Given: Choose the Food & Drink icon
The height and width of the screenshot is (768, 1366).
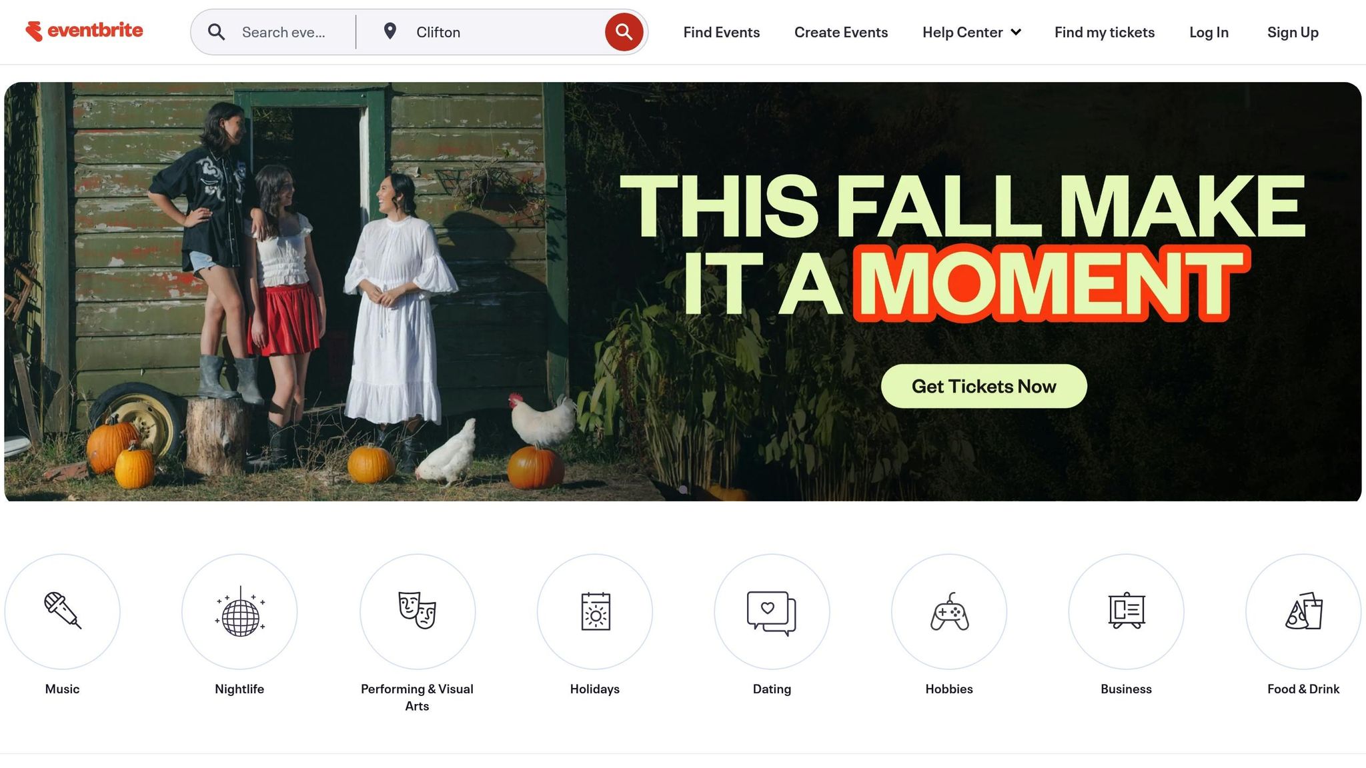Looking at the screenshot, I should click(x=1303, y=611).
